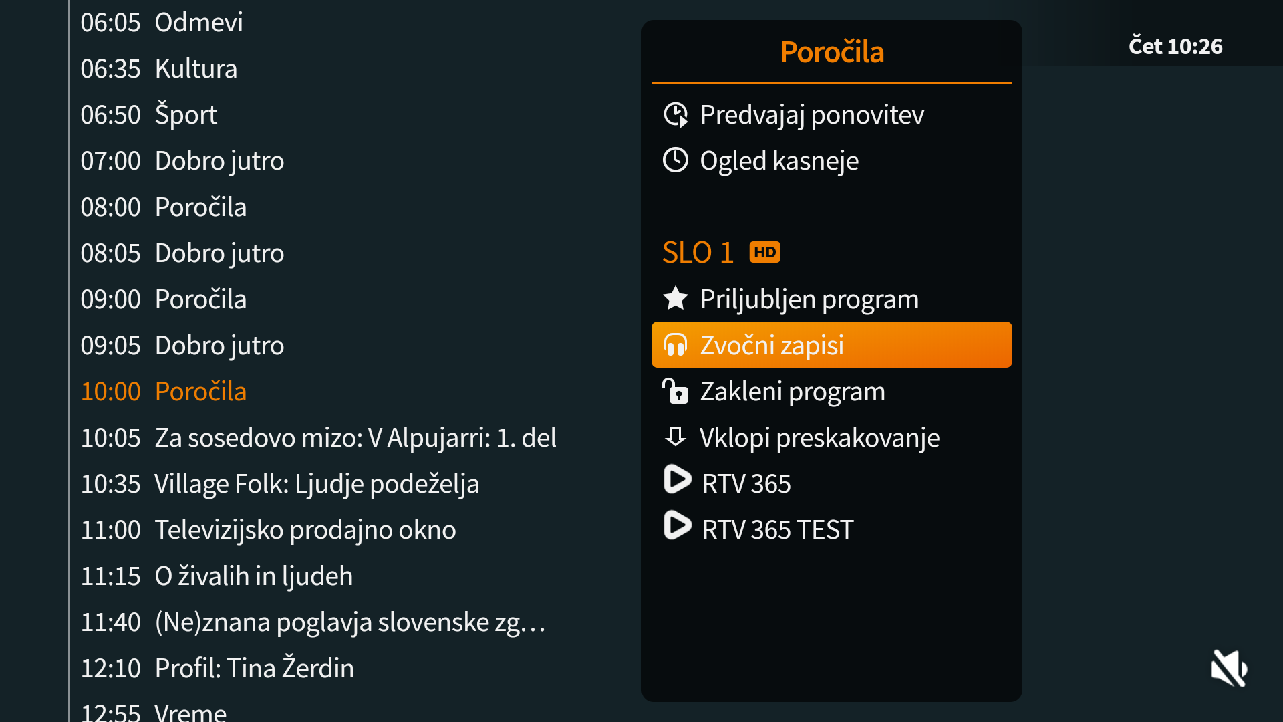Click the replay clock icon
This screenshot has width=1283, height=722.
tap(676, 115)
